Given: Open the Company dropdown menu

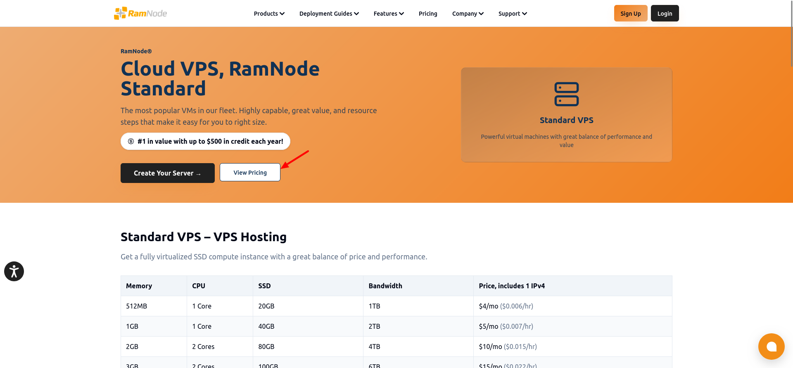Looking at the screenshot, I should tap(468, 14).
